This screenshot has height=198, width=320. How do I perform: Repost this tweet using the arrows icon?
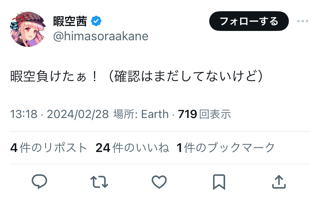click(x=99, y=182)
